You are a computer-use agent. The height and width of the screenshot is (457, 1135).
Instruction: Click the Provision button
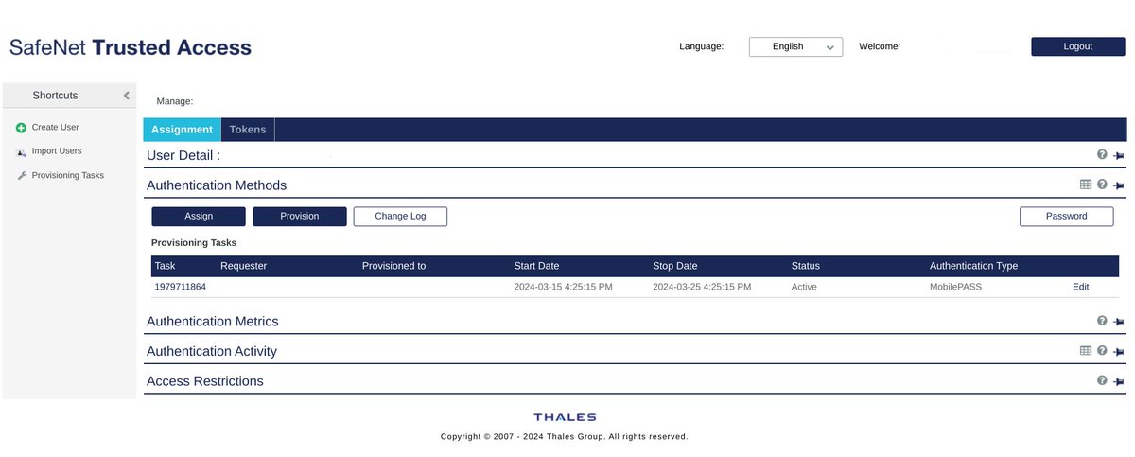[x=300, y=217]
